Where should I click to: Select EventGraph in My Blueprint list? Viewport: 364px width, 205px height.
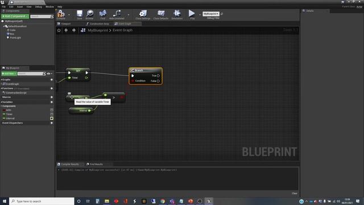(x=13, y=84)
